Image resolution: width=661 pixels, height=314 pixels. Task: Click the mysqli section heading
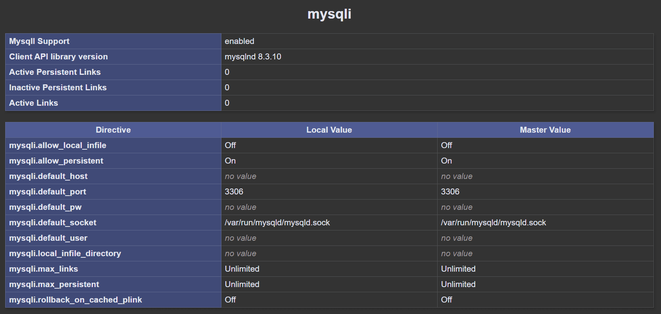pyautogui.click(x=329, y=14)
